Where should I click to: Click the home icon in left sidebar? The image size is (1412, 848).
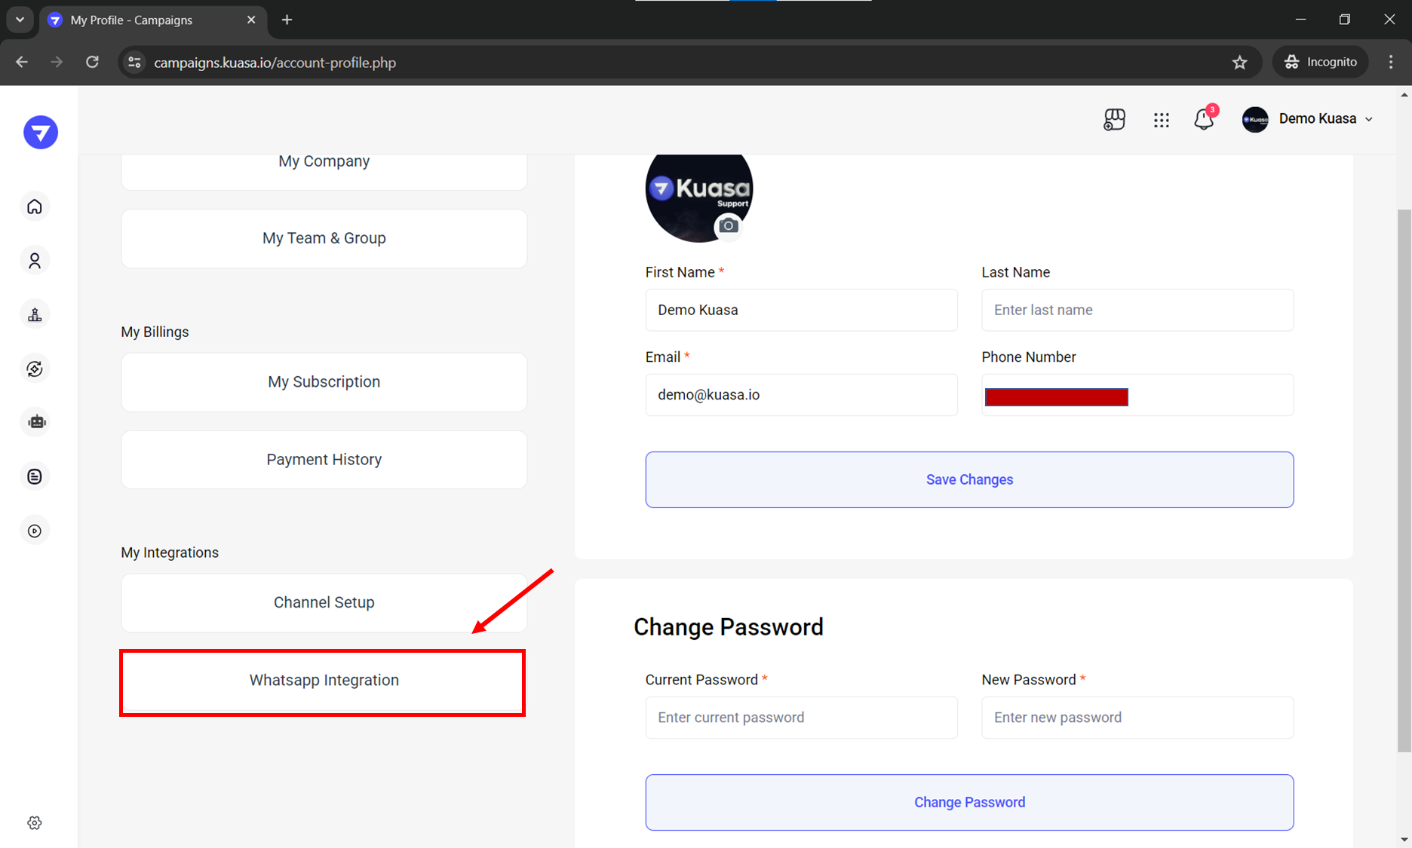click(x=35, y=207)
